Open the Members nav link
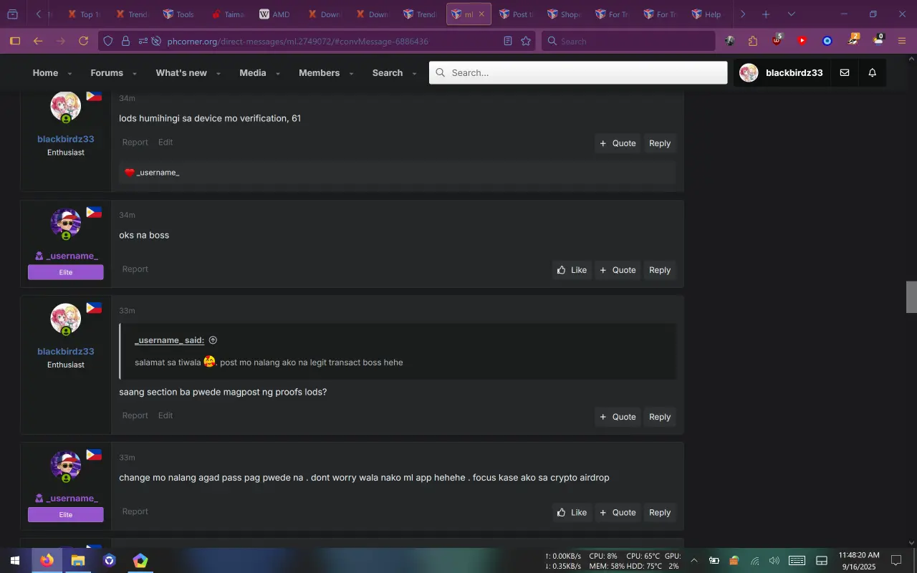The height and width of the screenshot is (573, 917). tap(319, 72)
